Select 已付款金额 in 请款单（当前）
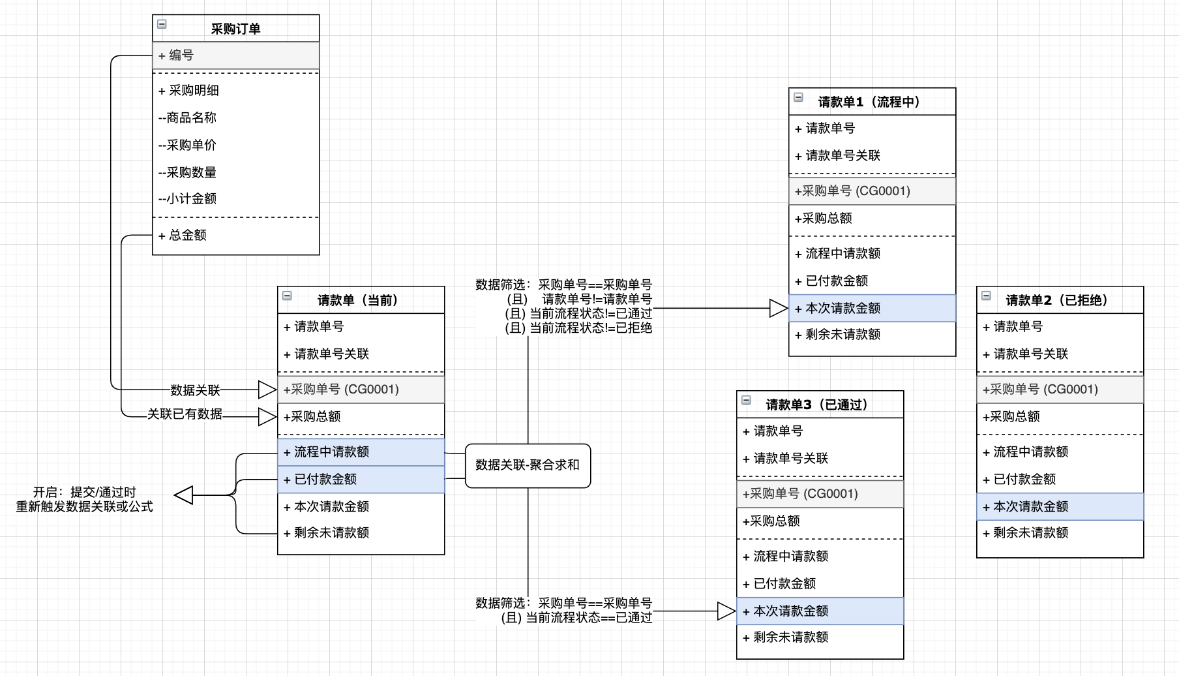Viewport: 1179px width, 676px height. coord(361,480)
